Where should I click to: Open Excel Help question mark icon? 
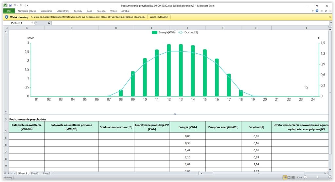(317, 11)
